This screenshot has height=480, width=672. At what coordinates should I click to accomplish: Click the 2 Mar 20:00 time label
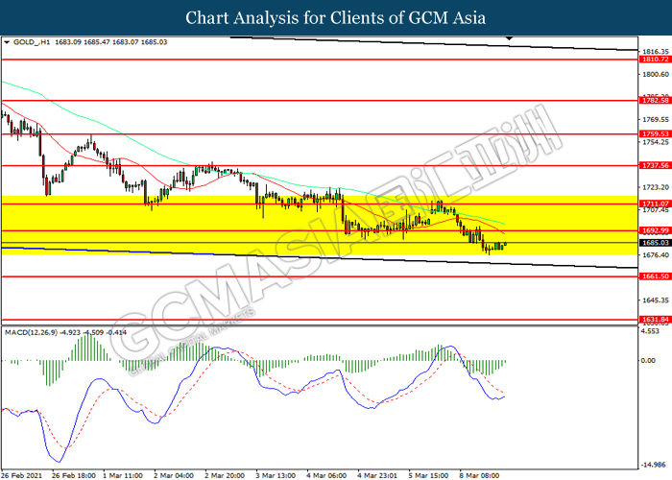coord(225,475)
